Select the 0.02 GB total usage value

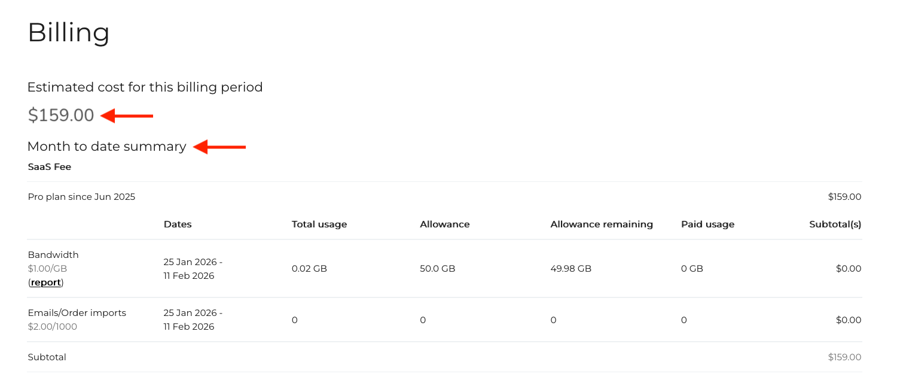[x=309, y=269]
